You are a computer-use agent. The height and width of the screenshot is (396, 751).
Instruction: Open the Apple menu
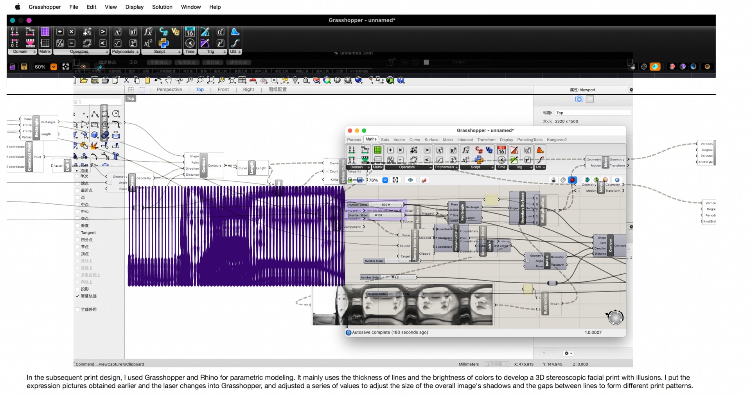[x=18, y=7]
